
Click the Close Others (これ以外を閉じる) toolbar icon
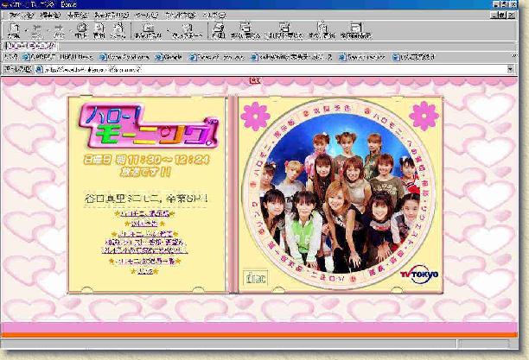(284, 29)
